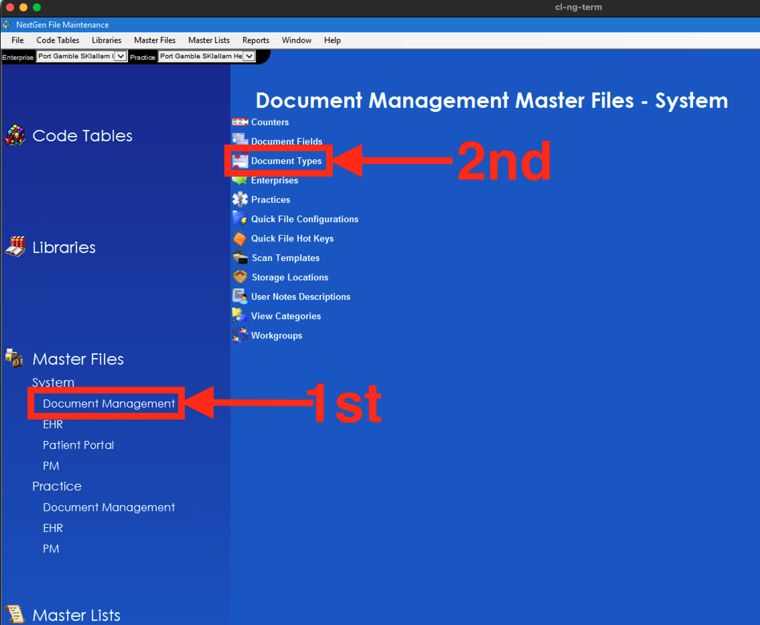Open the Practice dropdown
Screen dimensions: 760x625
(x=248, y=56)
